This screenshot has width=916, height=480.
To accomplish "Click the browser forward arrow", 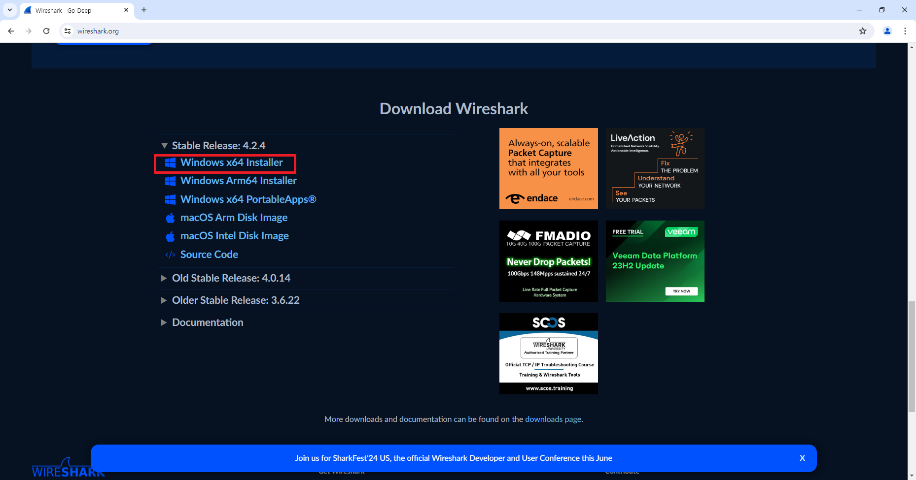I will point(29,31).
